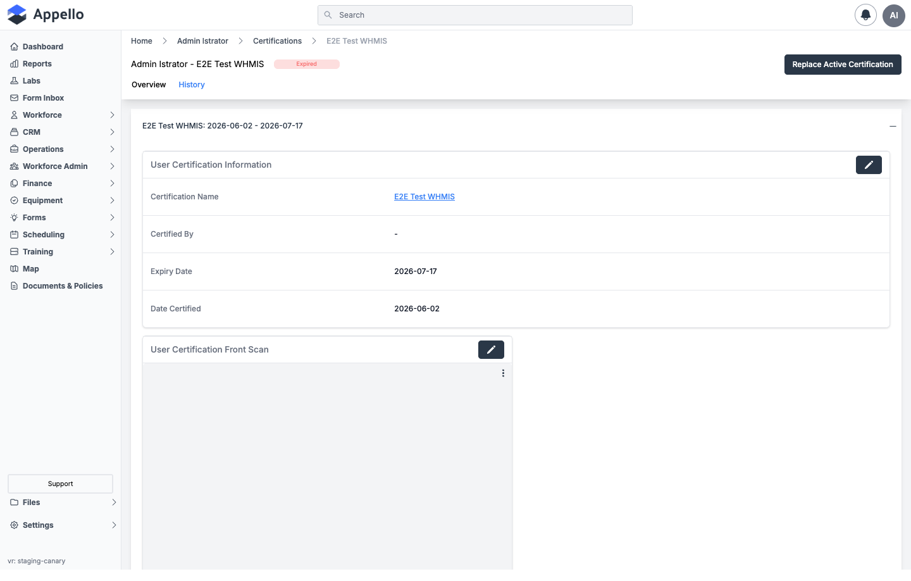911x581 pixels.
Task: Click the Appello logo icon
Action: tap(17, 15)
